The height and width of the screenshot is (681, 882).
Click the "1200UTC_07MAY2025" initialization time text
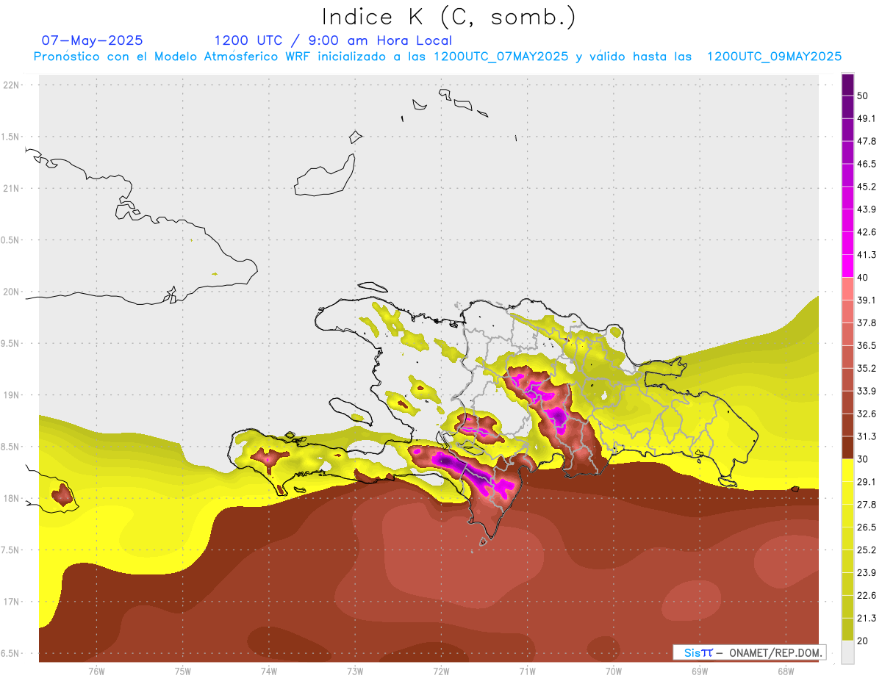(x=501, y=57)
